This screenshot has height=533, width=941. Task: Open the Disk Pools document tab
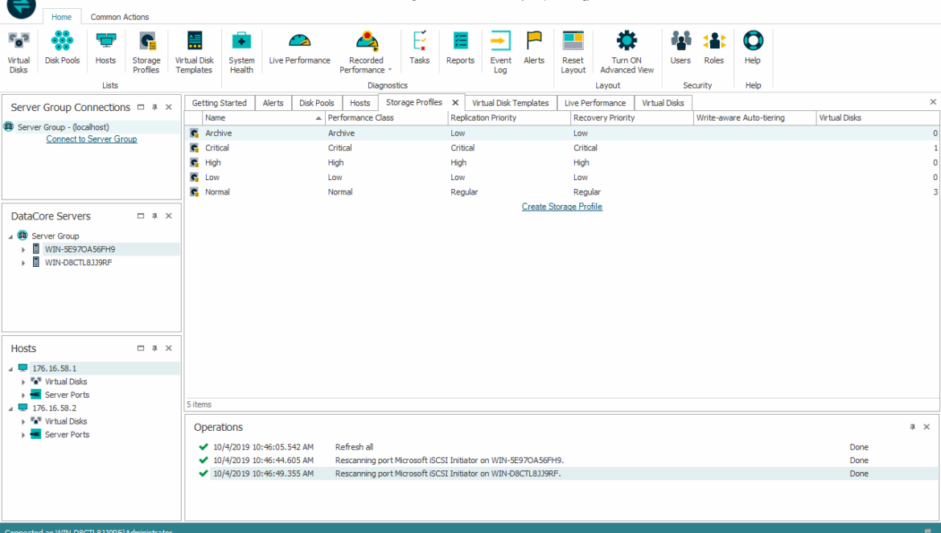tap(316, 103)
